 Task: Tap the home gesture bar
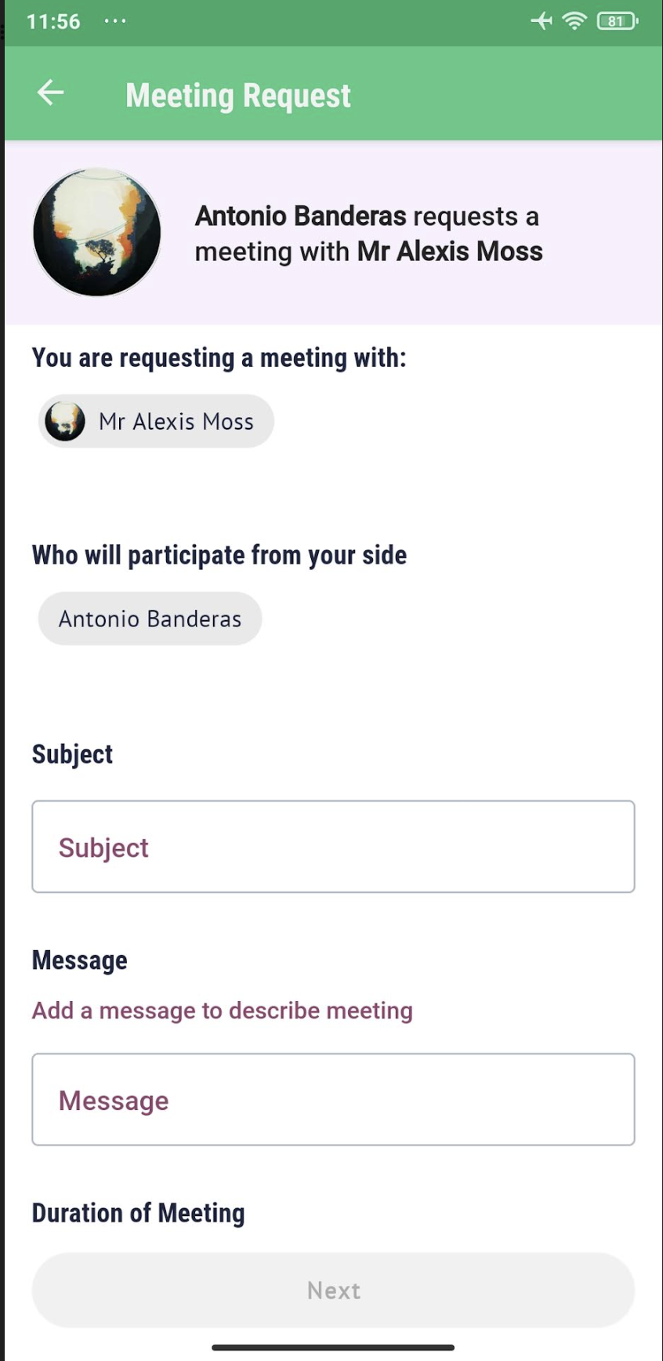333,1348
